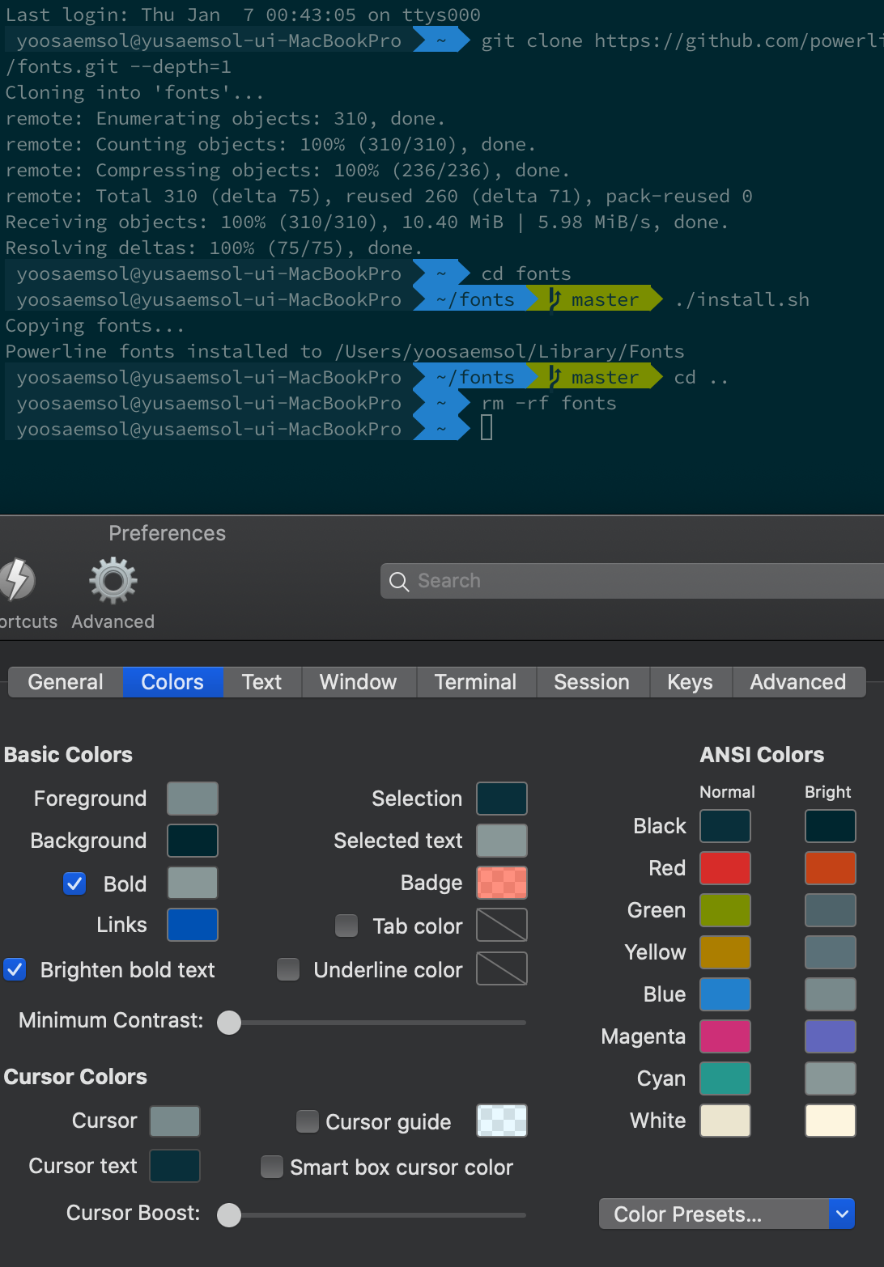Change the Normal Red ANSI swatch

coord(725,868)
